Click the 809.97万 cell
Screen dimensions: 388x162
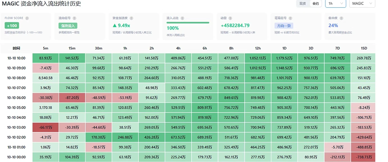click(205, 108)
